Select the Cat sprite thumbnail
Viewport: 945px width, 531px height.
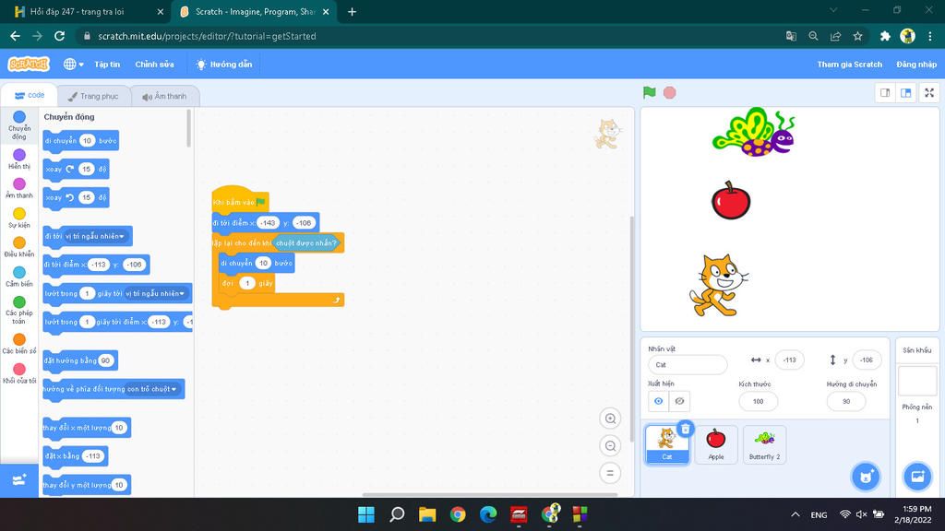tap(666, 444)
